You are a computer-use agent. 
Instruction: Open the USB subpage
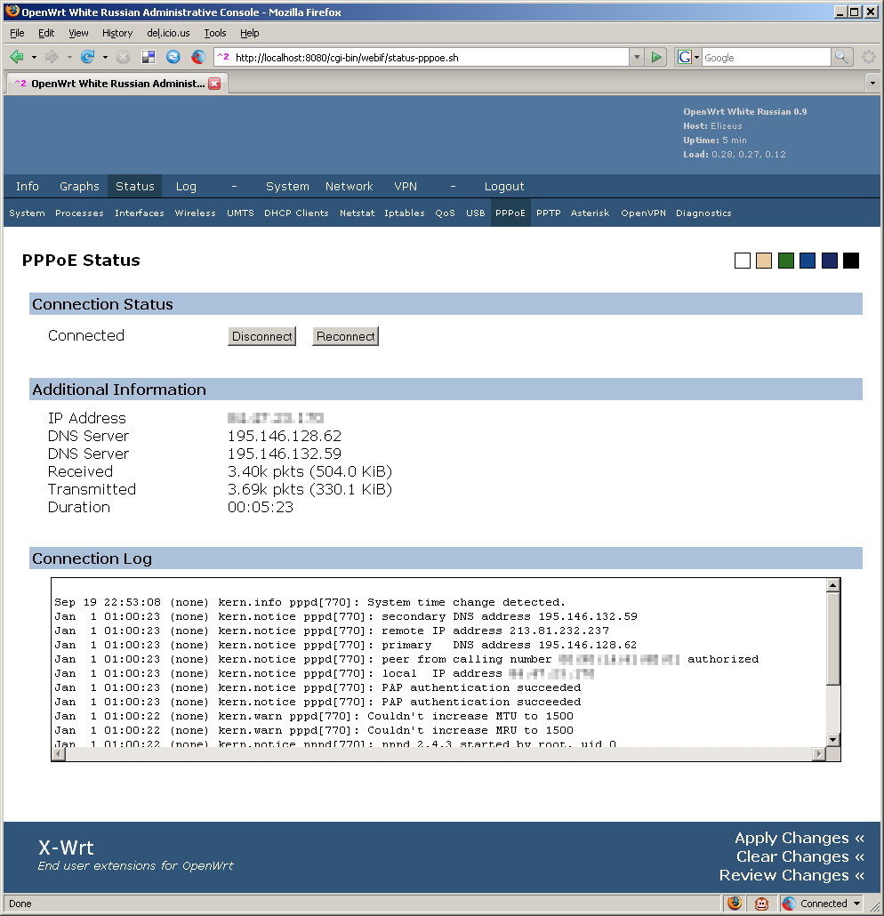(476, 213)
